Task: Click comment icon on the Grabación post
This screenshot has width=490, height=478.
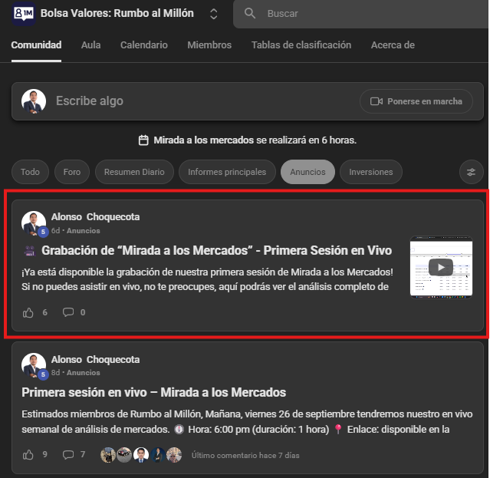Action: coord(68,312)
